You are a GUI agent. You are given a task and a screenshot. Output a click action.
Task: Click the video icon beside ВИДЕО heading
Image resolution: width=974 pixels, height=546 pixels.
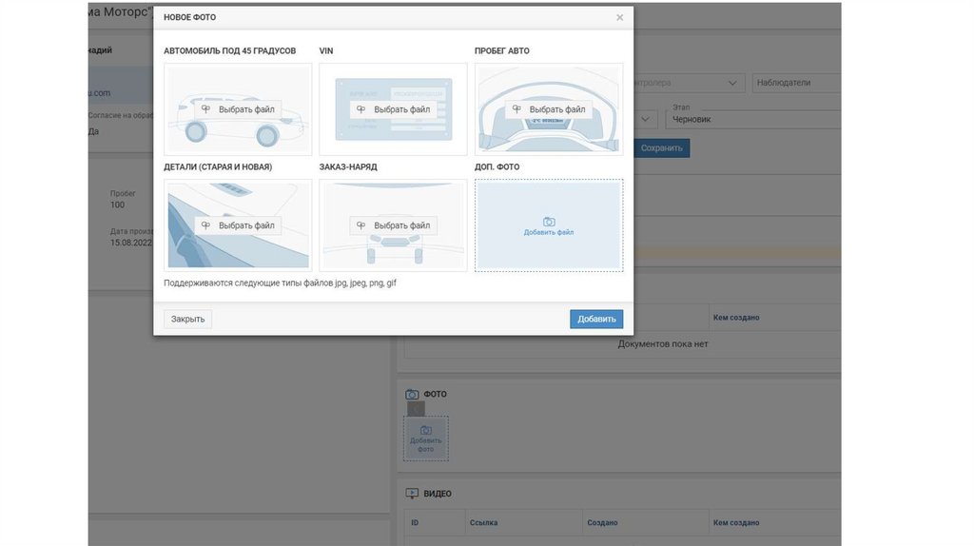coord(412,493)
